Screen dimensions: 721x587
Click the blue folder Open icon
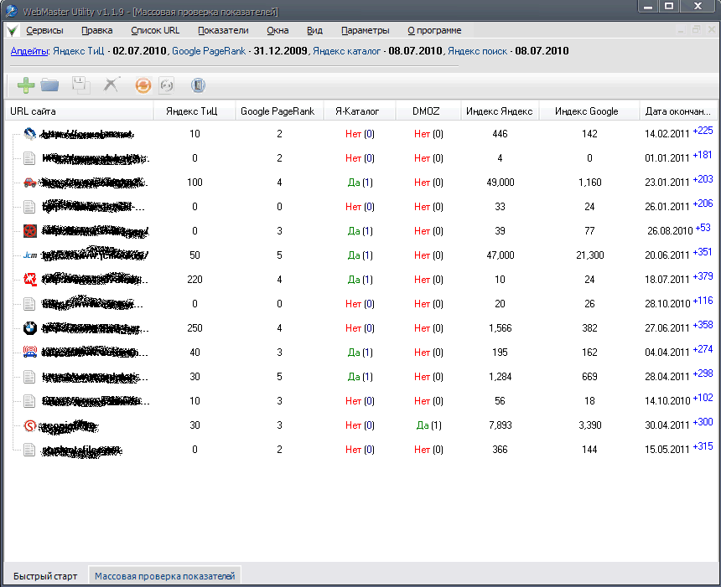click(50, 85)
